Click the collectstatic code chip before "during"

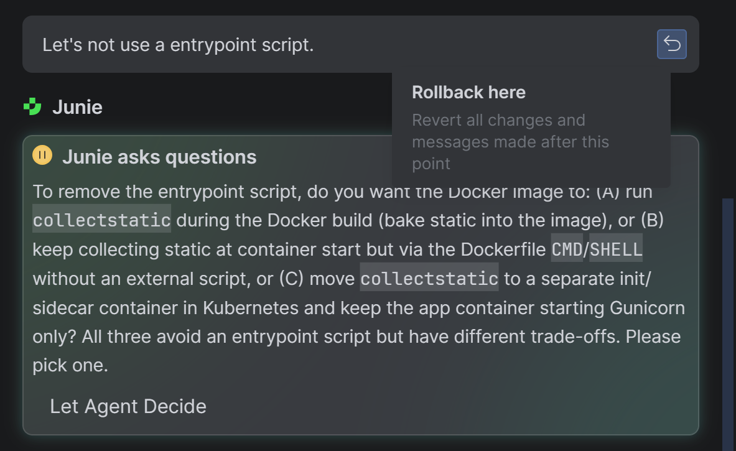pos(101,220)
